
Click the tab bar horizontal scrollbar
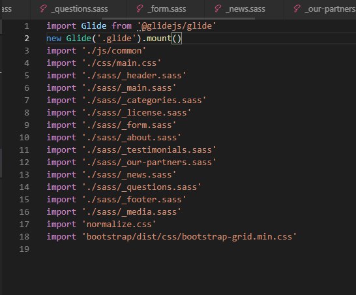click(178, 18)
